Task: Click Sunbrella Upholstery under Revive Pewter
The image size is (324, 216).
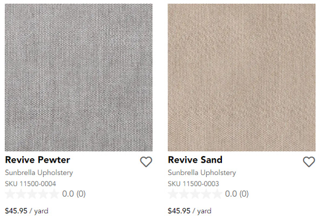Action: pyautogui.click(x=39, y=173)
